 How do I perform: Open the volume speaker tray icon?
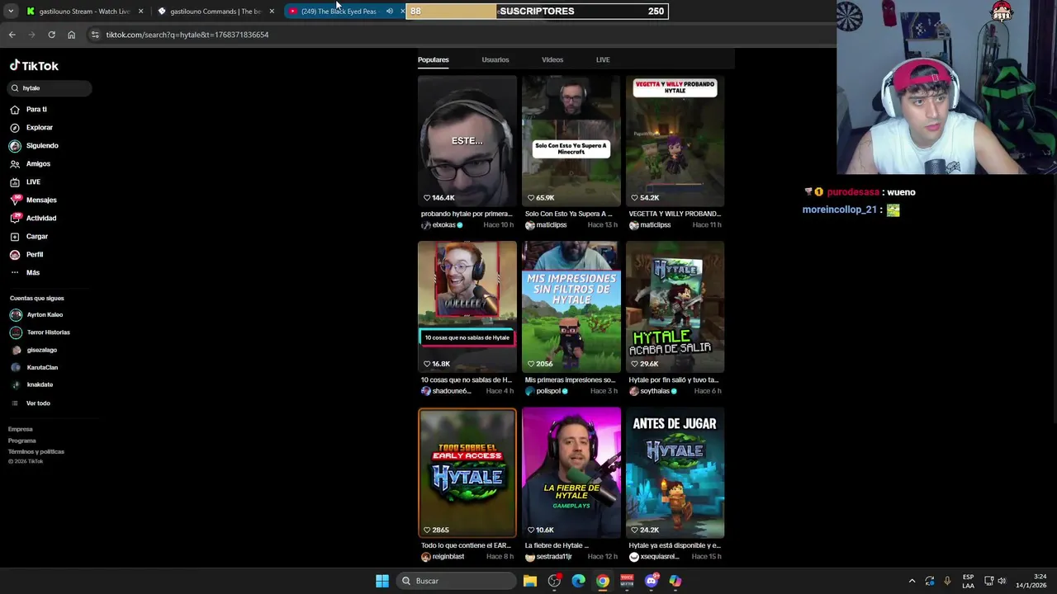tap(1002, 581)
